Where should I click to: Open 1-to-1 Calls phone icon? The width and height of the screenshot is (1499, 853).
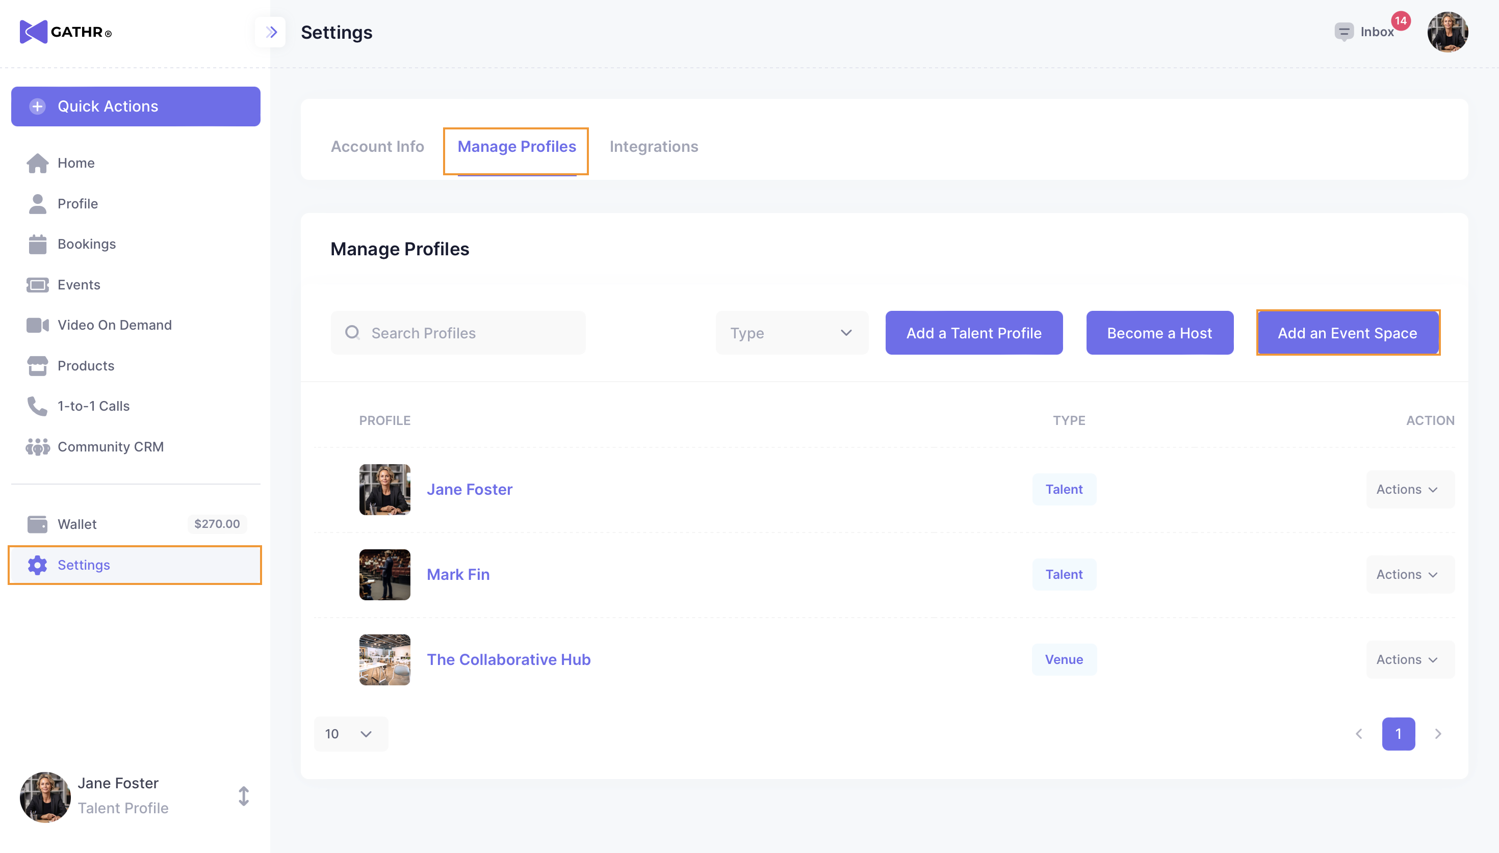(x=38, y=406)
